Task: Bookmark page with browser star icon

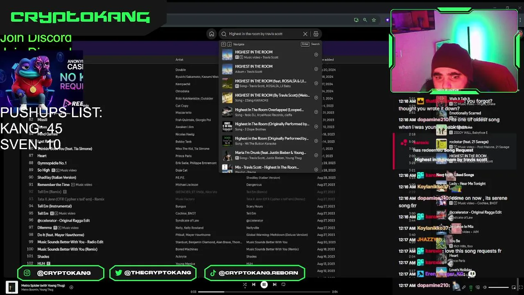Action: pos(374,20)
